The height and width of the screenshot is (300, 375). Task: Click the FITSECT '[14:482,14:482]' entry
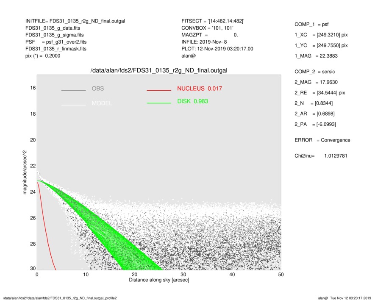tap(213, 21)
